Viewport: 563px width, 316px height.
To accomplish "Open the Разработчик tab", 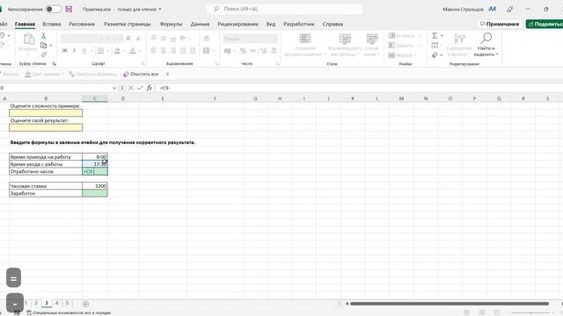I will coord(299,24).
